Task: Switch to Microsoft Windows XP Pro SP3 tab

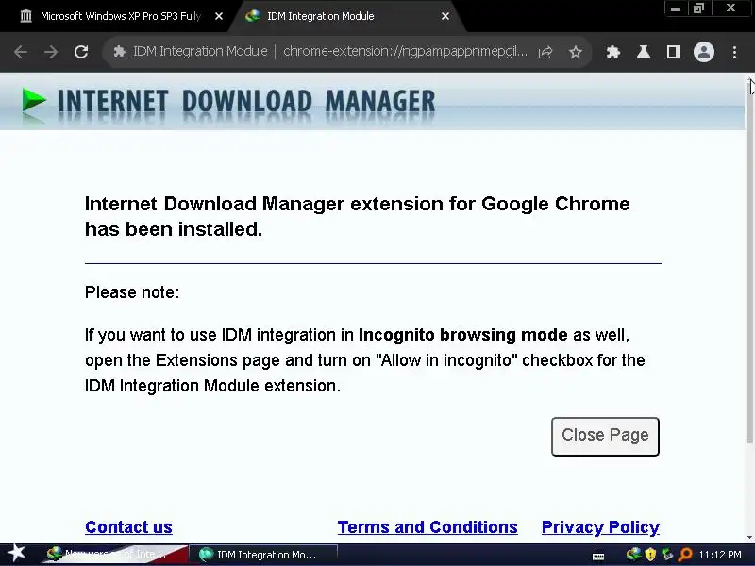Action: pos(120,16)
